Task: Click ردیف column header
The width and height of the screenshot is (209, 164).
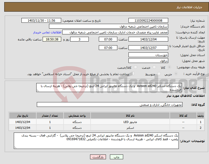Action: click(201, 116)
